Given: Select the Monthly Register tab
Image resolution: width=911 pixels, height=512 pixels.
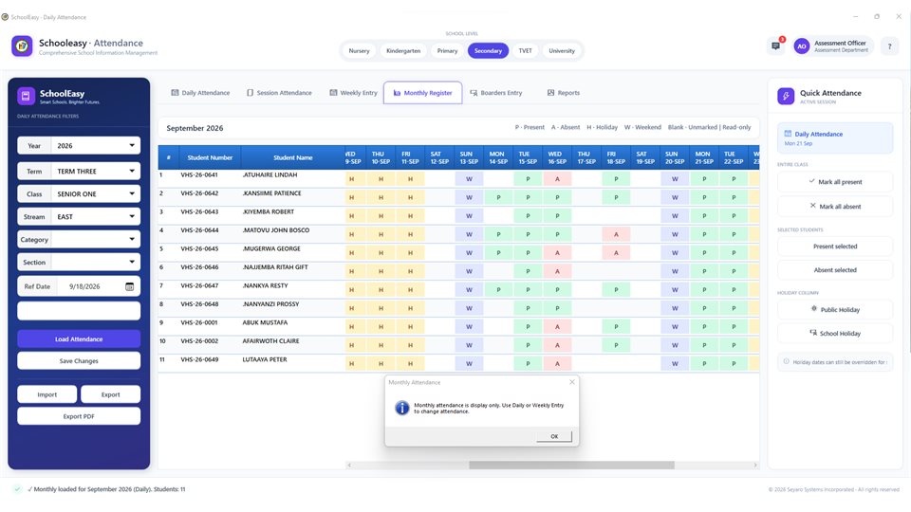Looking at the screenshot, I should tap(423, 93).
